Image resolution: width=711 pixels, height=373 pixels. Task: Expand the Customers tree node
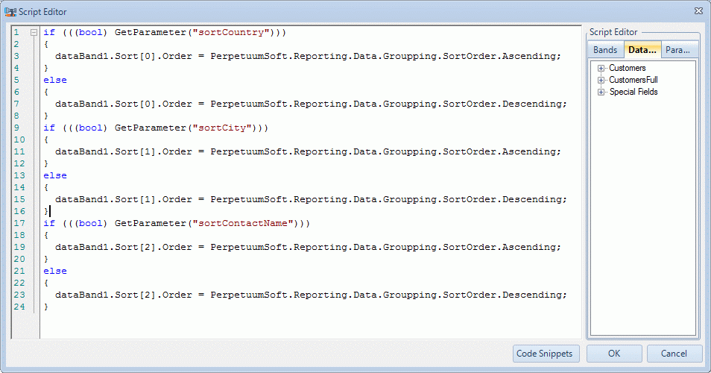click(601, 68)
